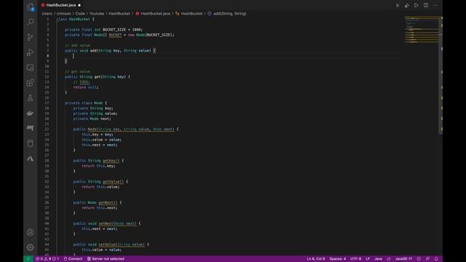Click the feedback icon in status bar
This screenshot has height=262, width=466.
pyautogui.click(x=427, y=259)
